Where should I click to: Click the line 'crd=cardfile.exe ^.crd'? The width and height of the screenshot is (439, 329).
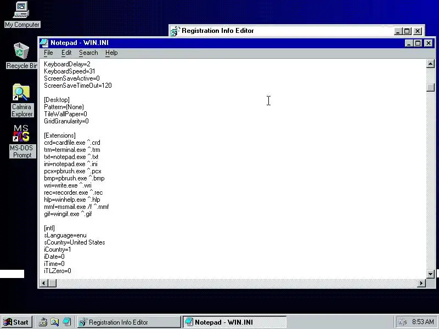72,143
